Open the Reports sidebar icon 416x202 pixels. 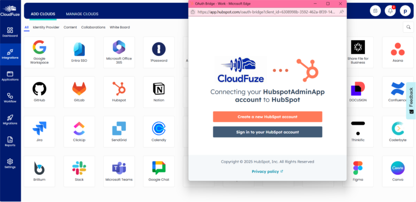[x=10, y=142]
